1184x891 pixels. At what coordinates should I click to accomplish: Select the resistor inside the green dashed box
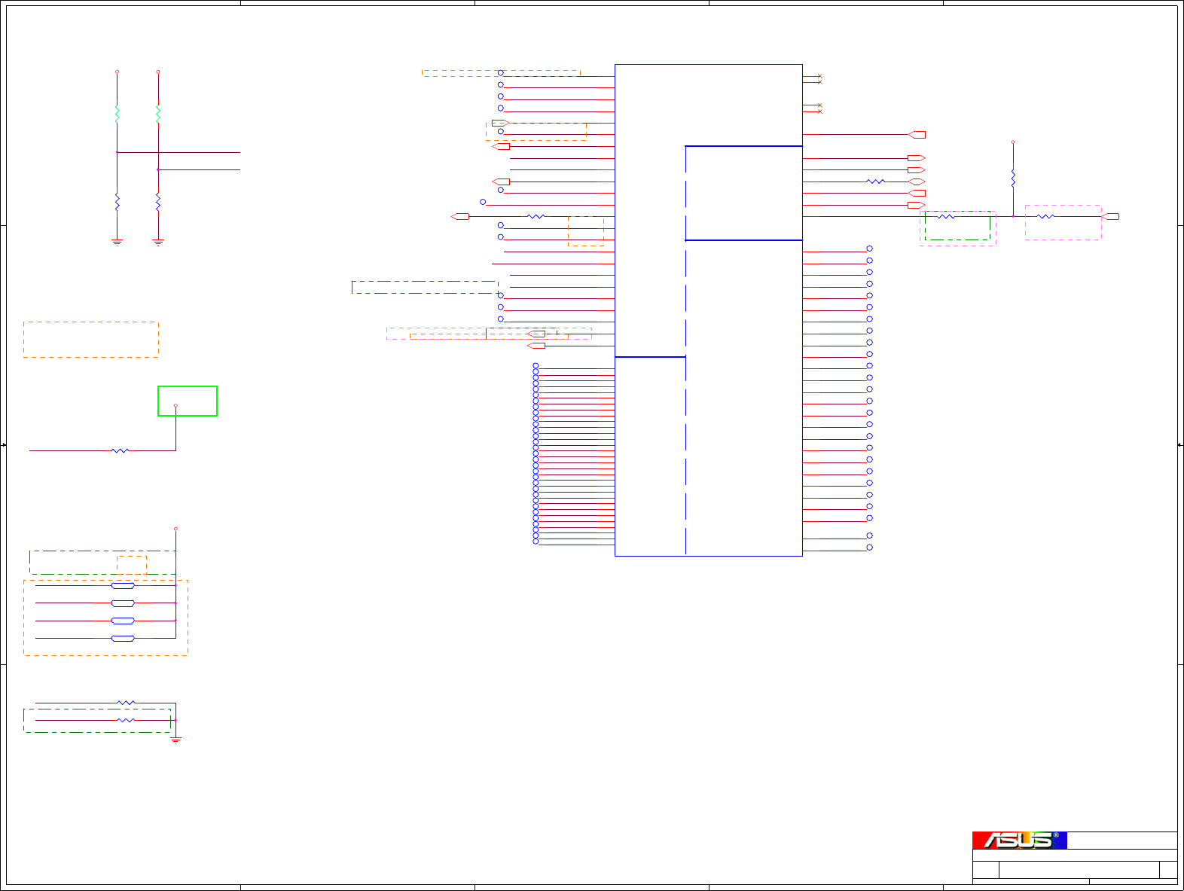click(x=946, y=216)
